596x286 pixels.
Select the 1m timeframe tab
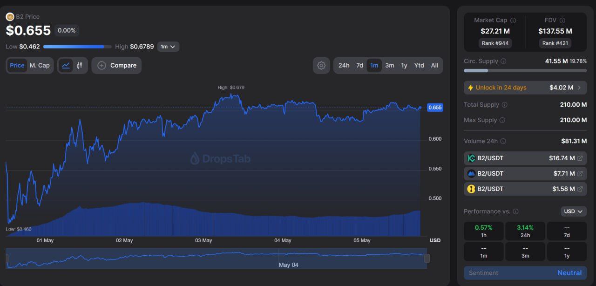[374, 66]
